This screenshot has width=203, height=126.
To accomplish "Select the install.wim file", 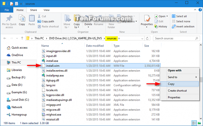I will (x=100, y=66).
